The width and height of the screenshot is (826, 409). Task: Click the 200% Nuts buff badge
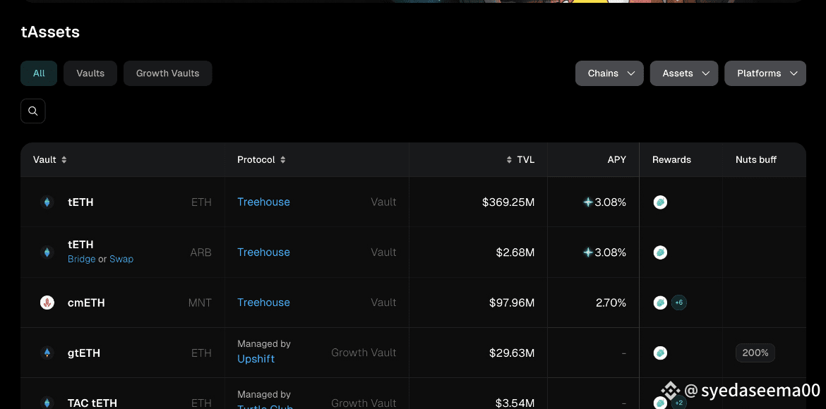755,353
